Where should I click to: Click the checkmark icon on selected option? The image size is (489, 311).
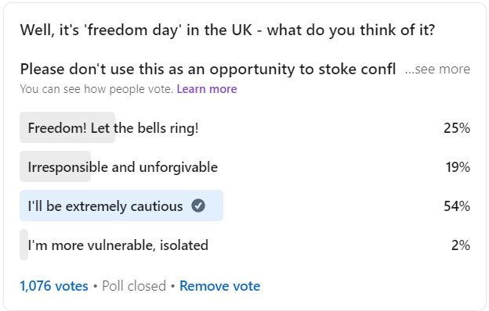198,206
